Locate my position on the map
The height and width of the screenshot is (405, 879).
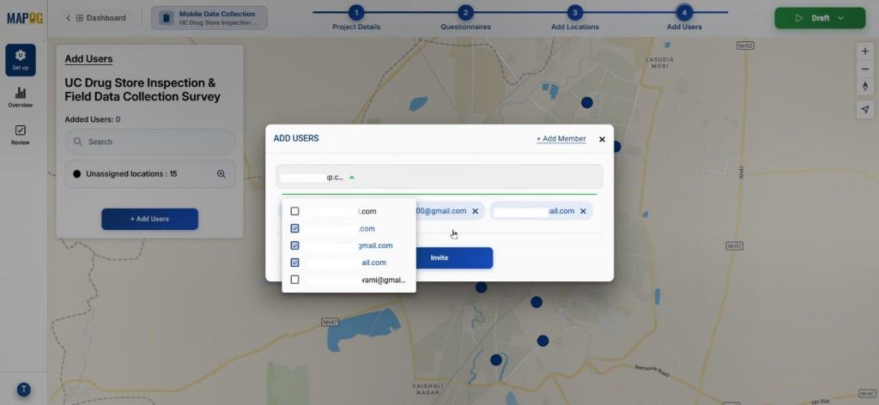(865, 109)
